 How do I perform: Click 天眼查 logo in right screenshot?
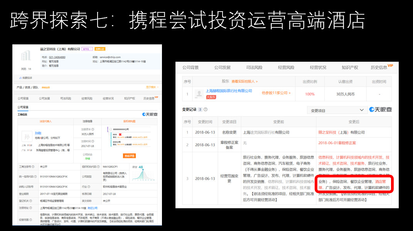pos(380,110)
